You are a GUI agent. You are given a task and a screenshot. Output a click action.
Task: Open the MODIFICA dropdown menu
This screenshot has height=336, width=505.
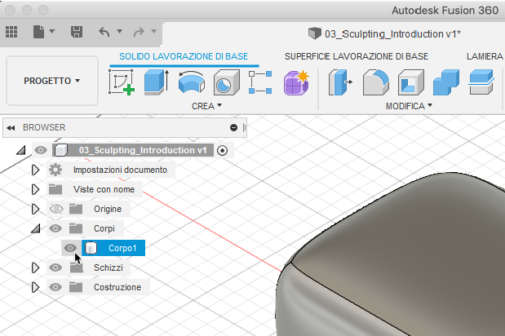pos(409,106)
